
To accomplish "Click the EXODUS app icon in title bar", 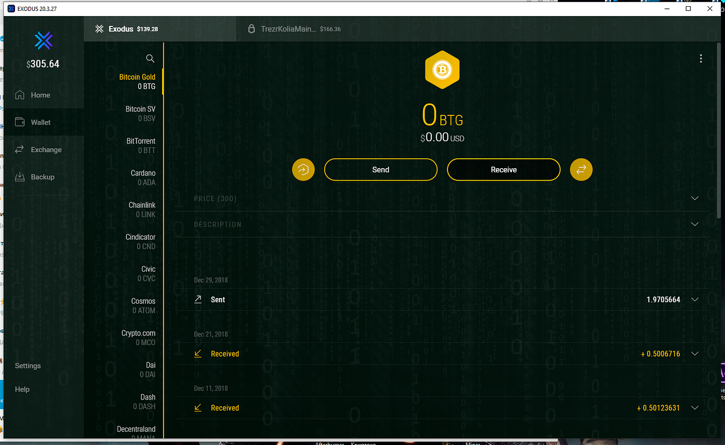I will pyautogui.click(x=11, y=8).
